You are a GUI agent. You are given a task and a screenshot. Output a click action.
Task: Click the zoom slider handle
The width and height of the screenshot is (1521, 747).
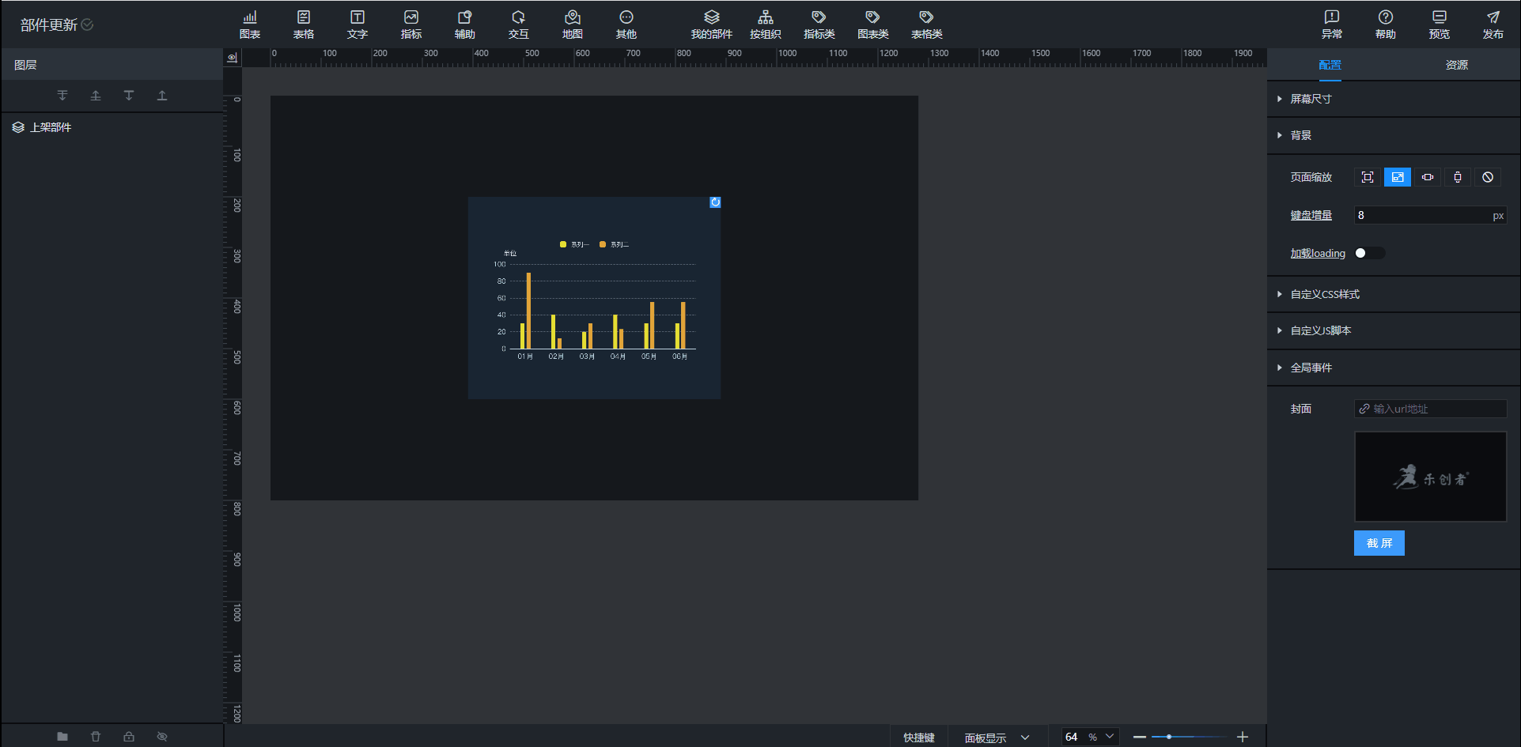click(1168, 737)
